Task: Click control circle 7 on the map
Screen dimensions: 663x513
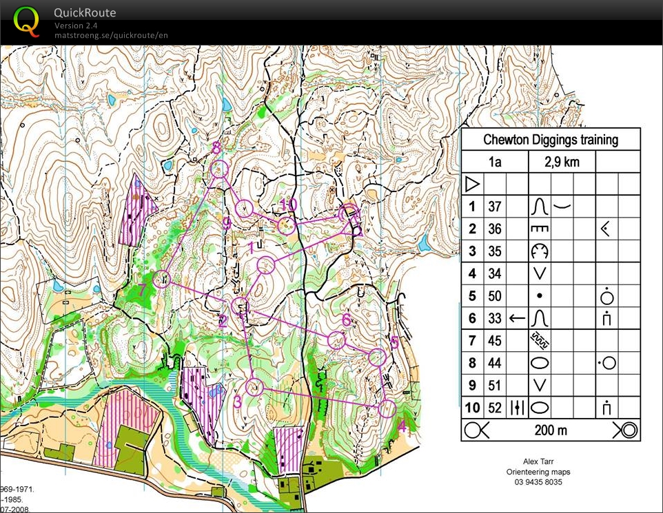Action: pos(163,279)
